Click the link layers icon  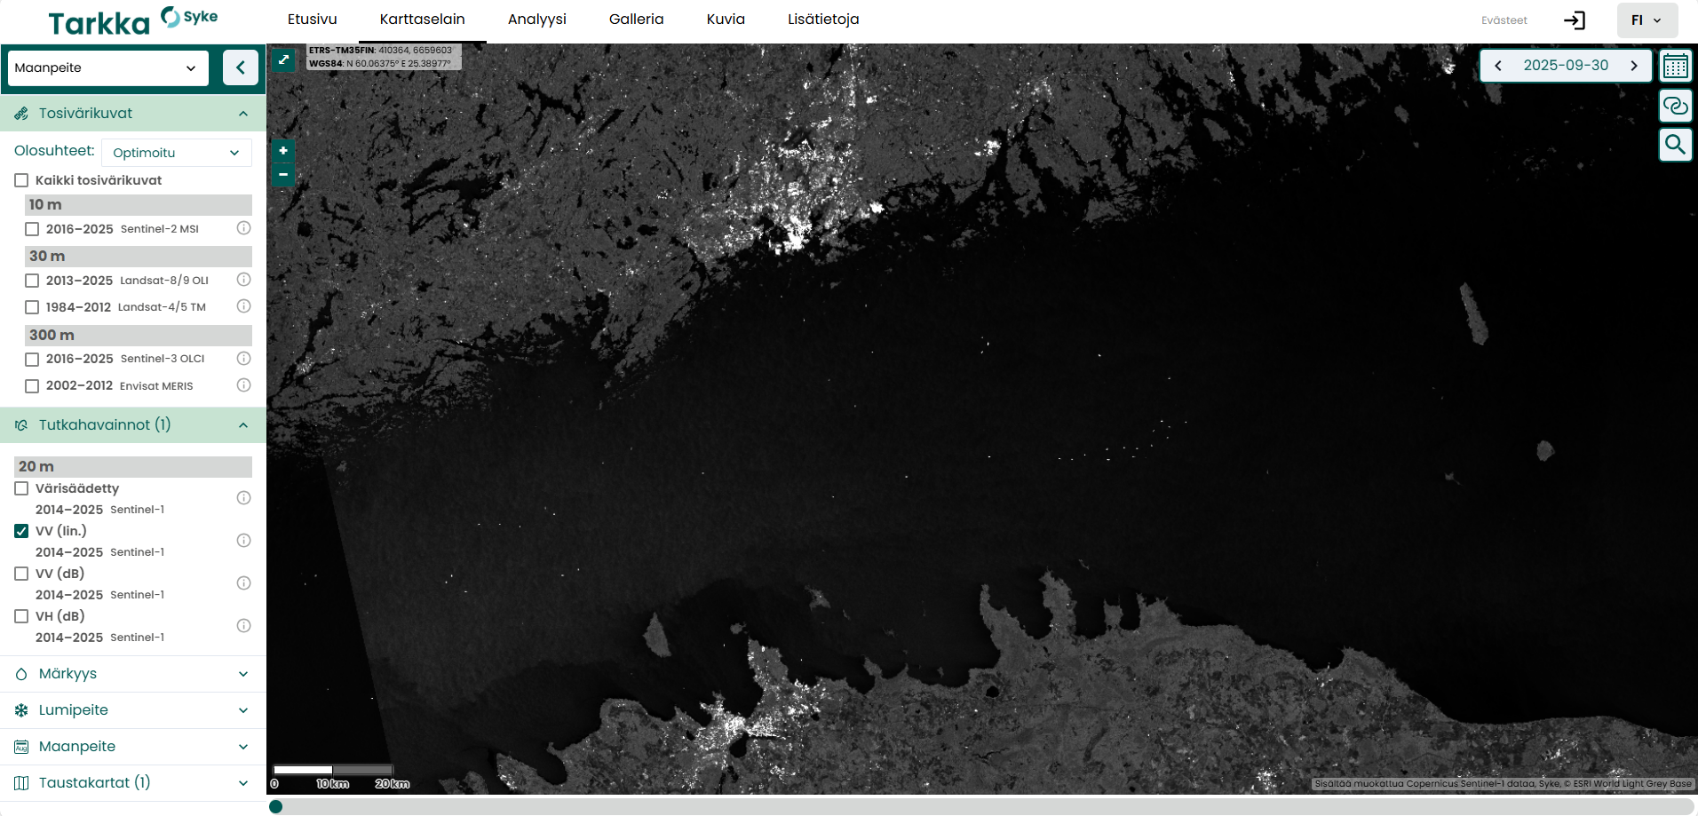pyautogui.click(x=1675, y=106)
